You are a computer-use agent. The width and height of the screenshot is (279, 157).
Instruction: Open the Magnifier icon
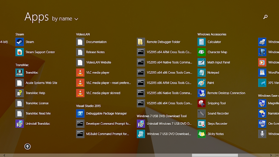[x=262, y=103]
